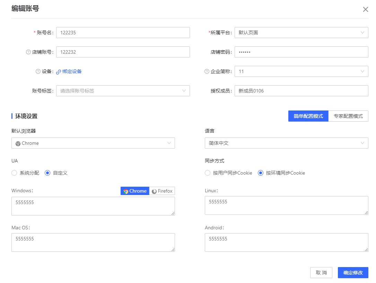Viewport: 376px width, 283px height.
Task: Click the dropdown arrow on 账号标签 field
Action: tap(184, 91)
